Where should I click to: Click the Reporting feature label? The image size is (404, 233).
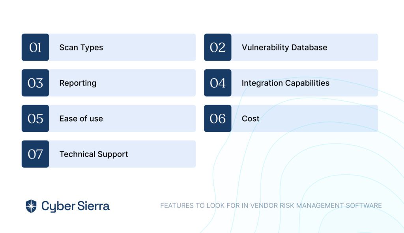(x=78, y=83)
